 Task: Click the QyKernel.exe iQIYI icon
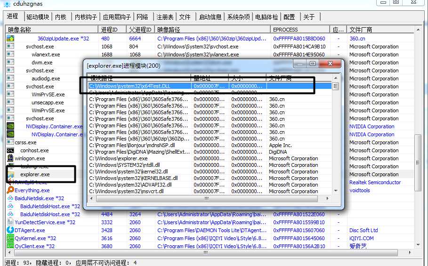click(x=10, y=238)
